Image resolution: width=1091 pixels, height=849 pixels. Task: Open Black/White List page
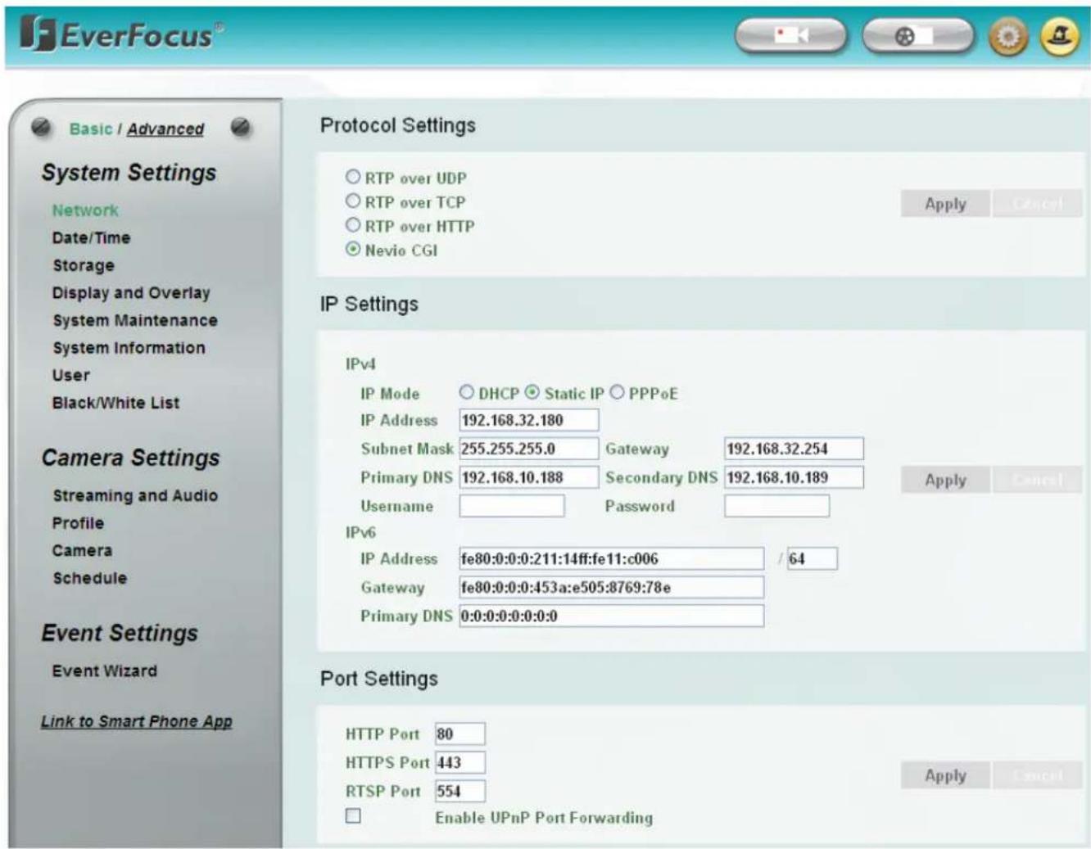point(115,403)
